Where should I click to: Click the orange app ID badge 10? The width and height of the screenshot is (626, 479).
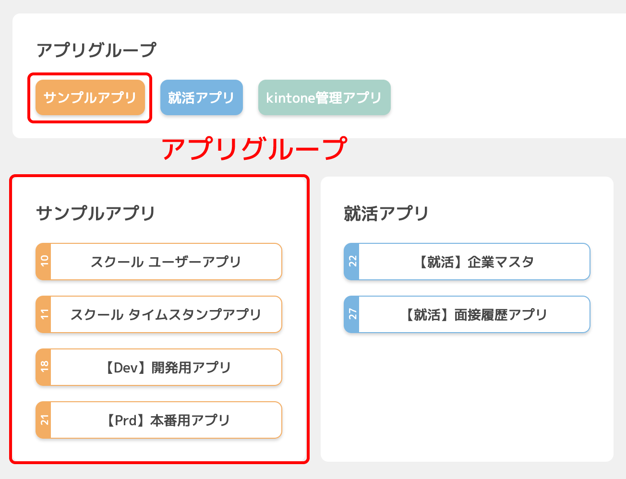(44, 262)
